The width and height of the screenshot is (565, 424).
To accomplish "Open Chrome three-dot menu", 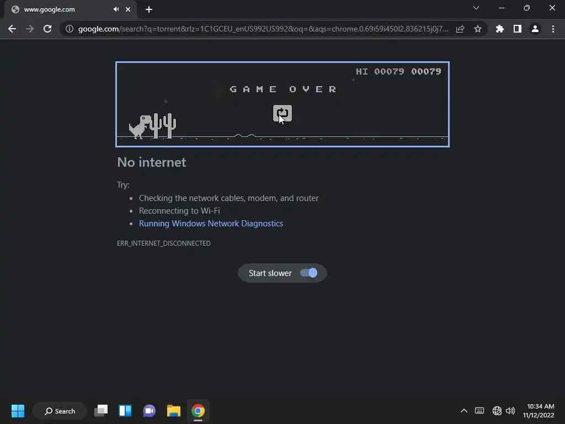I will coord(553,29).
